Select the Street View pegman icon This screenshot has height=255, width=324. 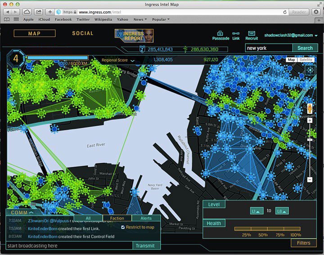(310, 108)
